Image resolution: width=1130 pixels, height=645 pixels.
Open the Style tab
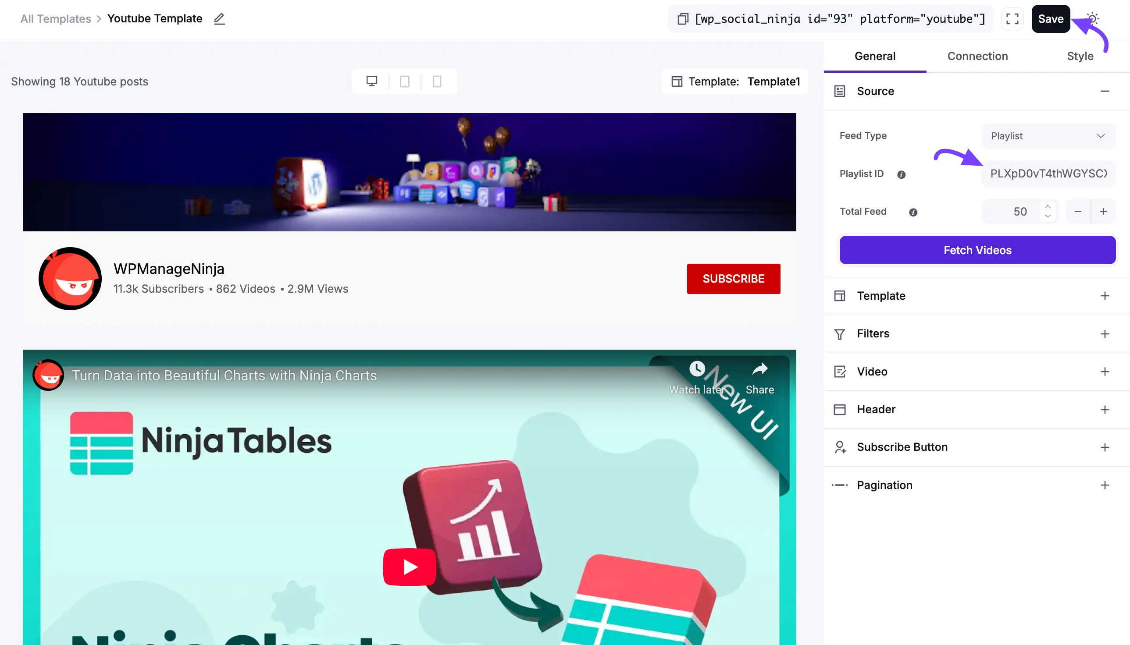pyautogui.click(x=1080, y=56)
